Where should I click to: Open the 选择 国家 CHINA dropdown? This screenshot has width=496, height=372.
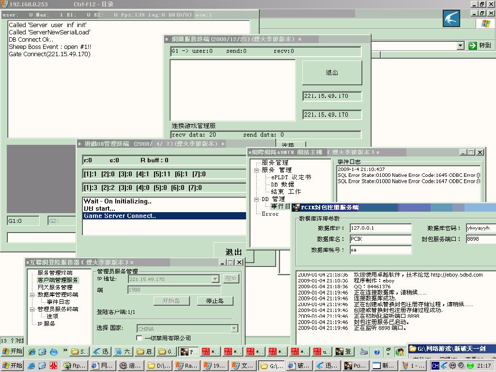[x=234, y=328]
